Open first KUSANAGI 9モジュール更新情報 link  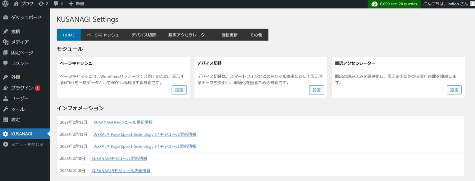pyautogui.click(x=123, y=122)
